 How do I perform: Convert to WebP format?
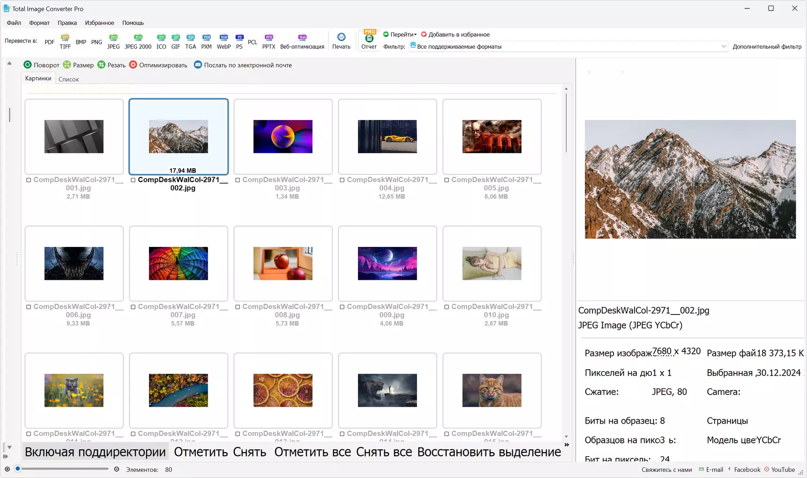pos(224,42)
